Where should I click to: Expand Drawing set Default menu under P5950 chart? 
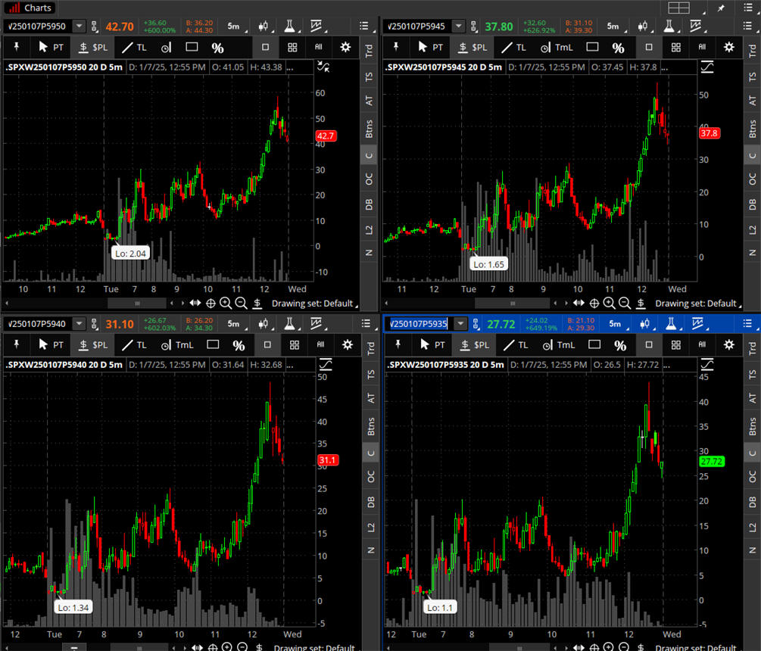314,304
